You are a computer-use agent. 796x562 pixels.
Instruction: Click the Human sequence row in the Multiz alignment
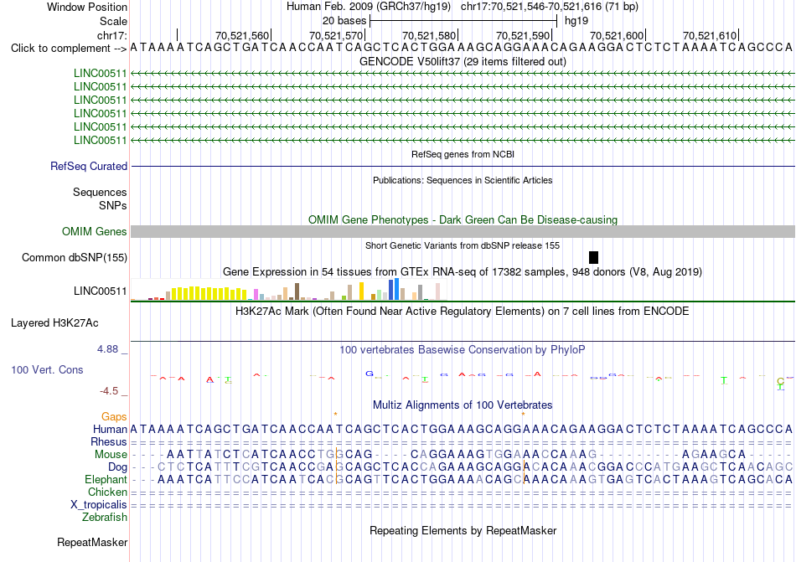[463, 429]
